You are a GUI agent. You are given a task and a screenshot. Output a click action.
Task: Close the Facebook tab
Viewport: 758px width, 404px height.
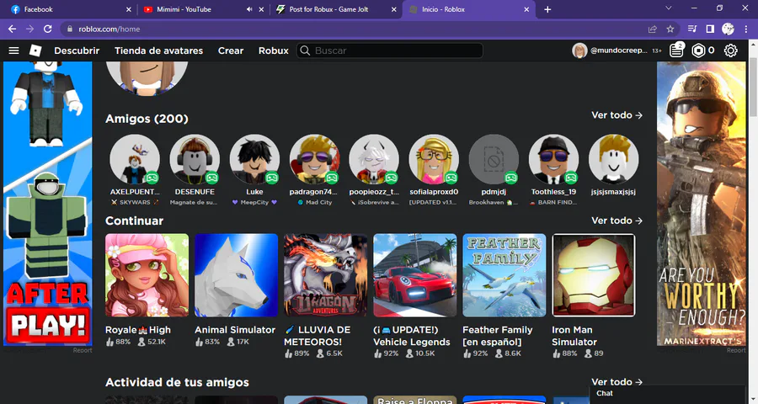click(129, 9)
